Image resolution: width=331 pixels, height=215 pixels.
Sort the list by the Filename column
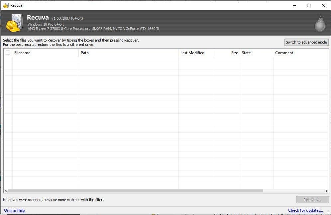45,53
